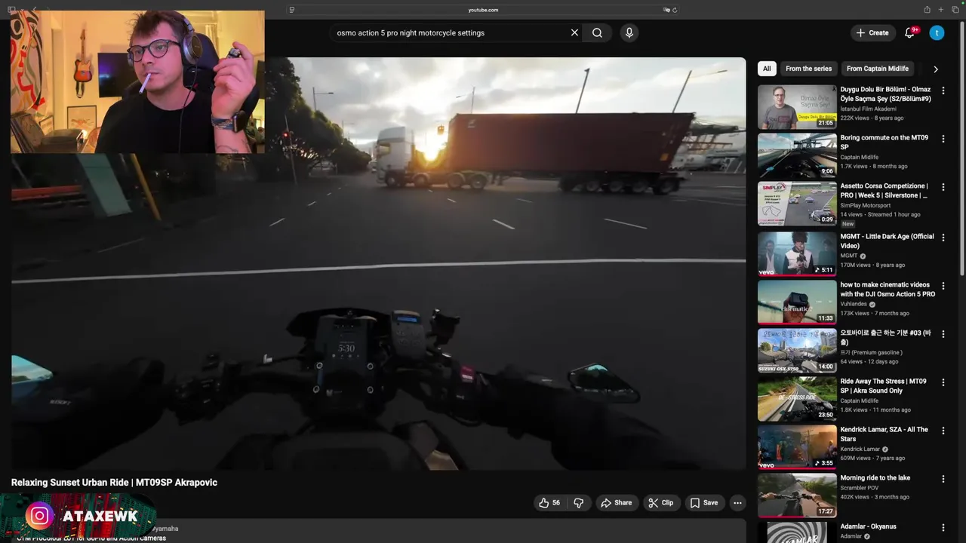
Task: Show browser tab overview
Action: (955, 10)
